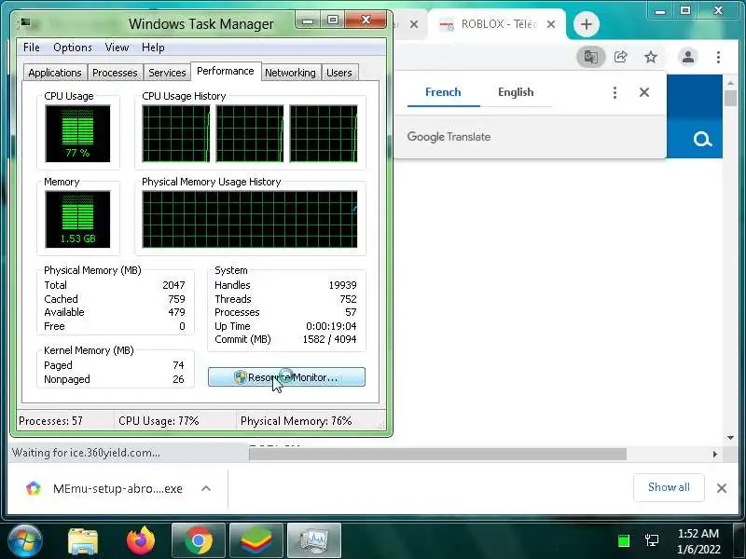The height and width of the screenshot is (559, 746).
Task: Click the Commit (MB) value 1582 / 4094
Action: tap(329, 339)
